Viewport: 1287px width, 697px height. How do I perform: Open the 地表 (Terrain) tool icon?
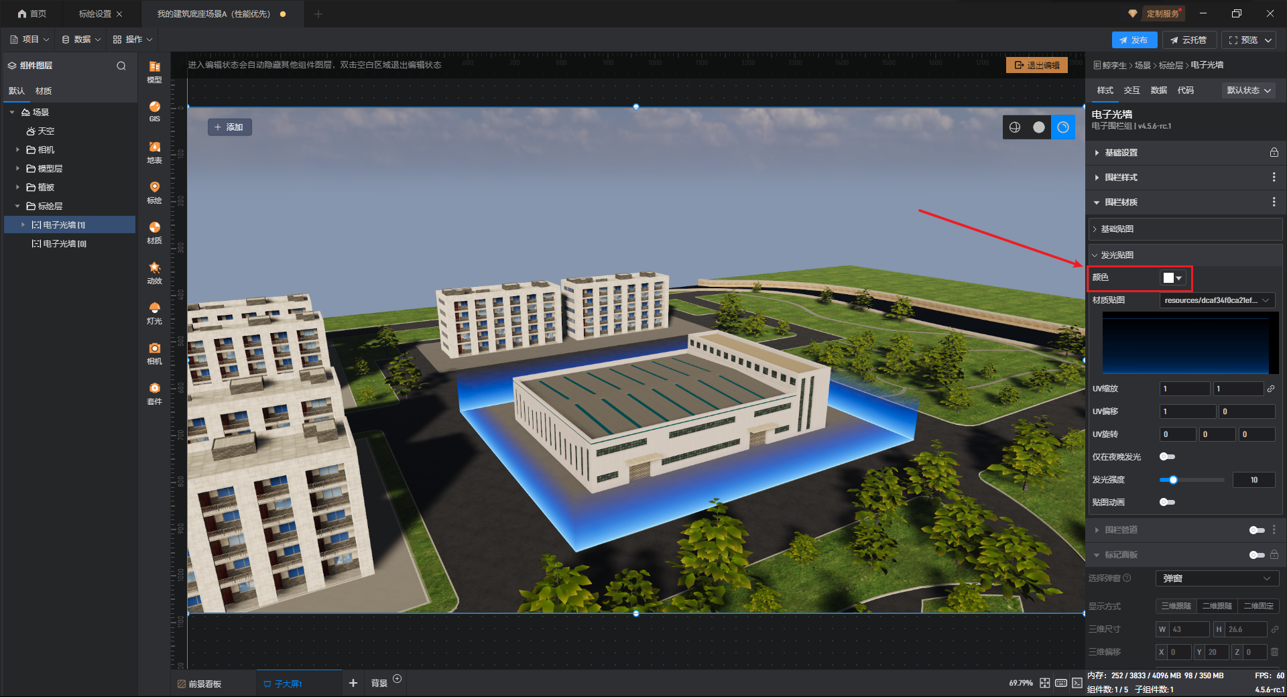pyautogui.click(x=154, y=151)
